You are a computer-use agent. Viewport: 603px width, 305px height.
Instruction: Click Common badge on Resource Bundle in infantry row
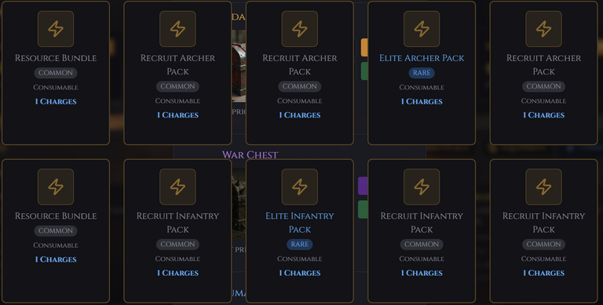56,231
